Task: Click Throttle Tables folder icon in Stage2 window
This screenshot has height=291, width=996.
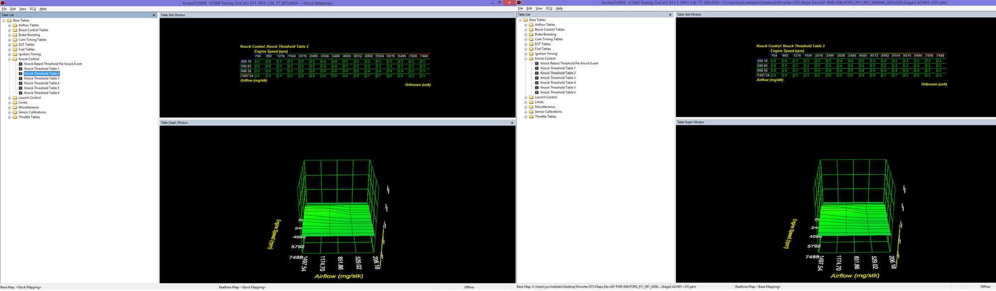Action: click(531, 116)
